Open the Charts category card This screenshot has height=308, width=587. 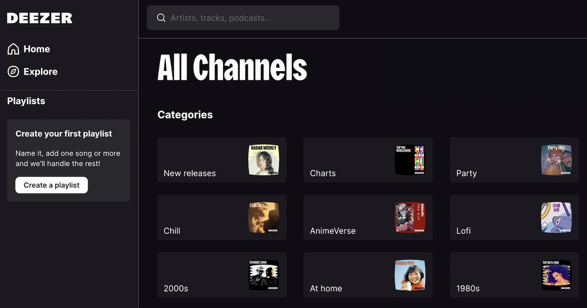click(x=368, y=160)
